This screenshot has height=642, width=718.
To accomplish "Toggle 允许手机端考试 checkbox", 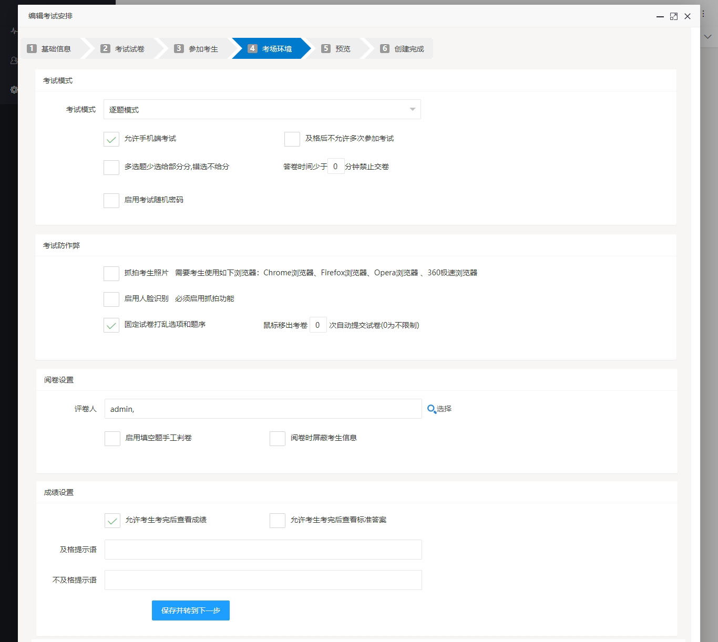I will coord(111,139).
